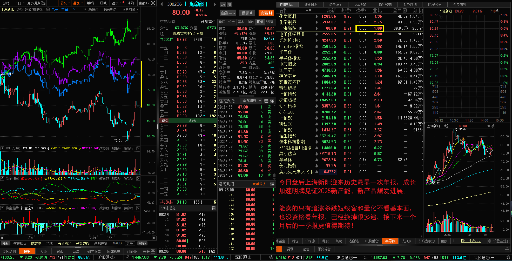Screen dimensions: 512x261
Task: Open the 自选 dropdown under stock price
Action: coord(228,13)
